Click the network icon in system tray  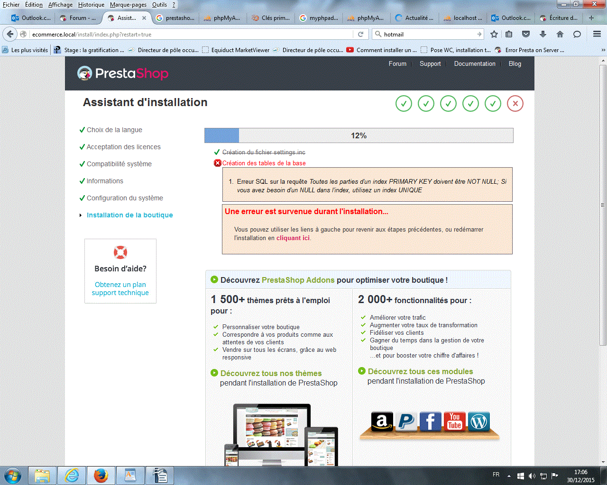click(543, 476)
